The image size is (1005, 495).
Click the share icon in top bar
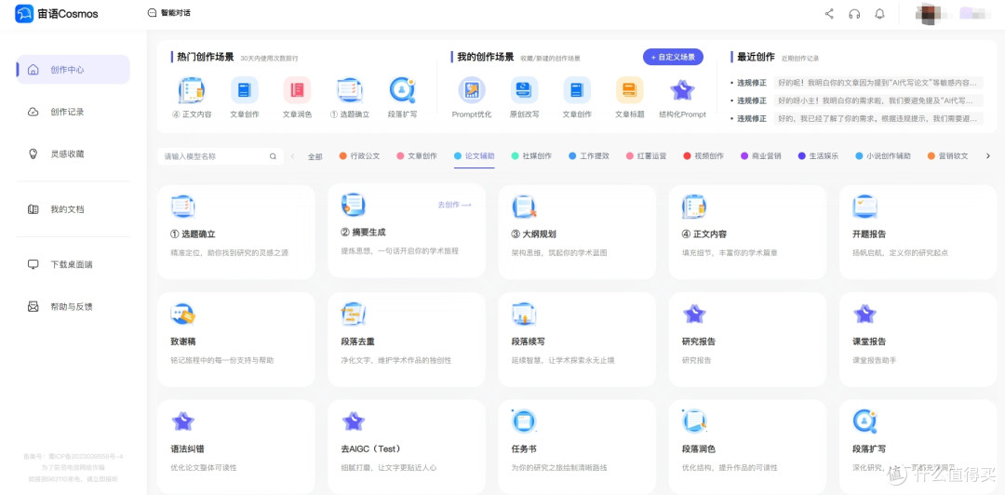click(x=829, y=14)
